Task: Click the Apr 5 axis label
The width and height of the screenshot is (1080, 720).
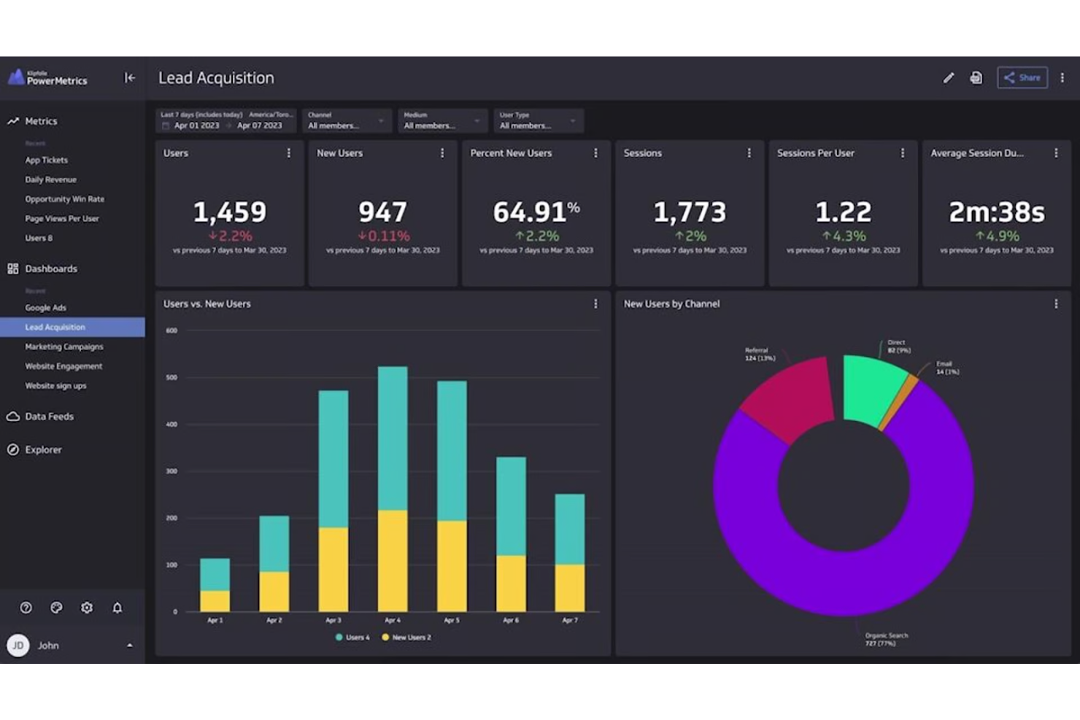Action: [x=452, y=620]
